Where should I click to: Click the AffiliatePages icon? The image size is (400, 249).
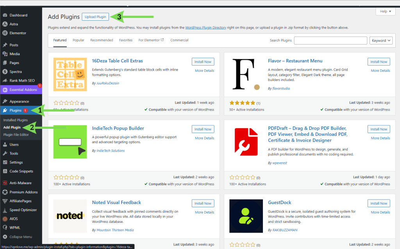click(5, 201)
